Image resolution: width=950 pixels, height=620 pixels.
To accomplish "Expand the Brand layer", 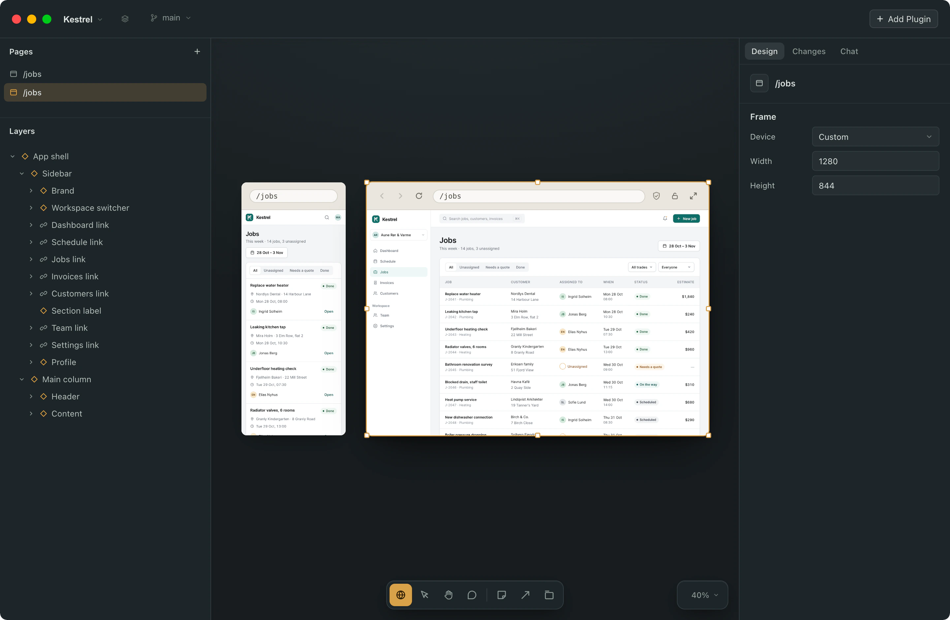I will click(x=31, y=191).
